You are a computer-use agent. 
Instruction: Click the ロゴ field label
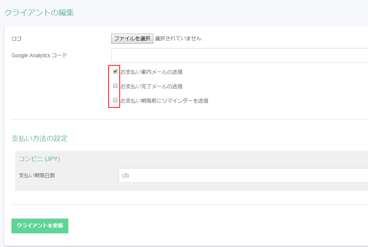click(x=17, y=39)
